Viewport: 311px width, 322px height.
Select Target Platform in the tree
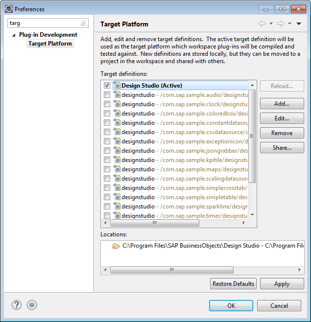(x=50, y=44)
